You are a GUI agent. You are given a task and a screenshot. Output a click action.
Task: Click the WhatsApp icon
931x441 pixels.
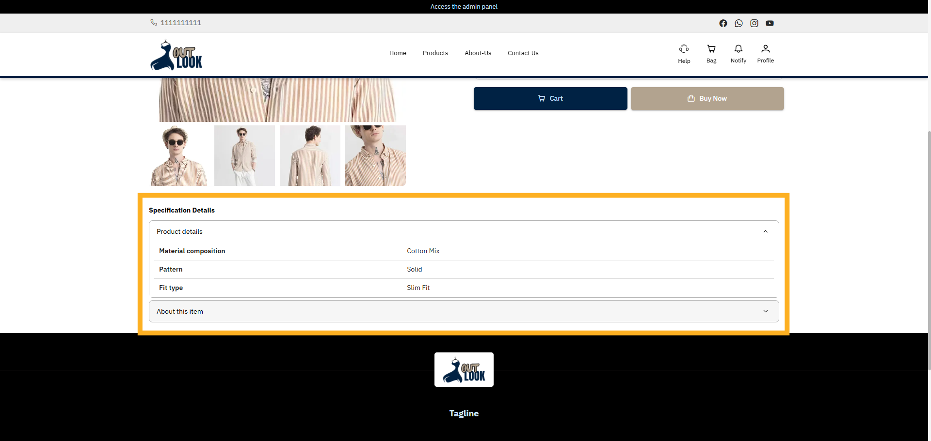[738, 23]
